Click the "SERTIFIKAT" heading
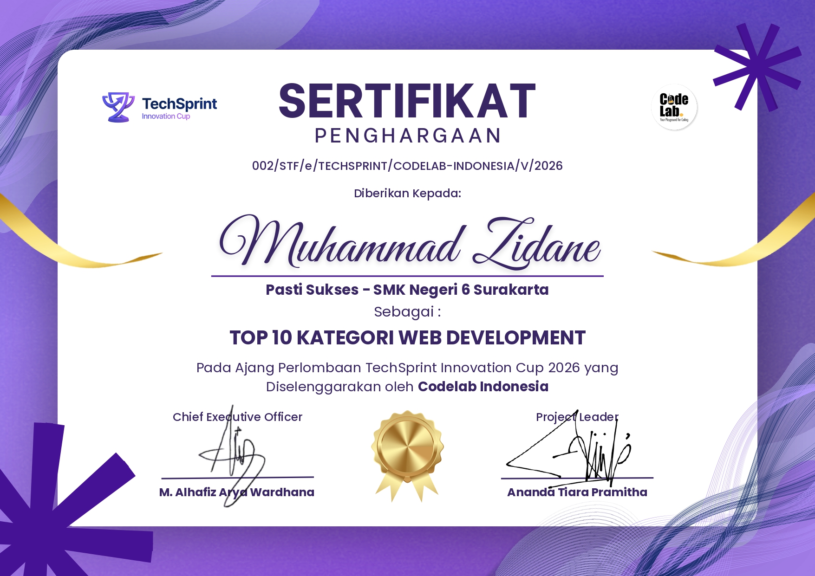815x576 pixels. [x=407, y=101]
